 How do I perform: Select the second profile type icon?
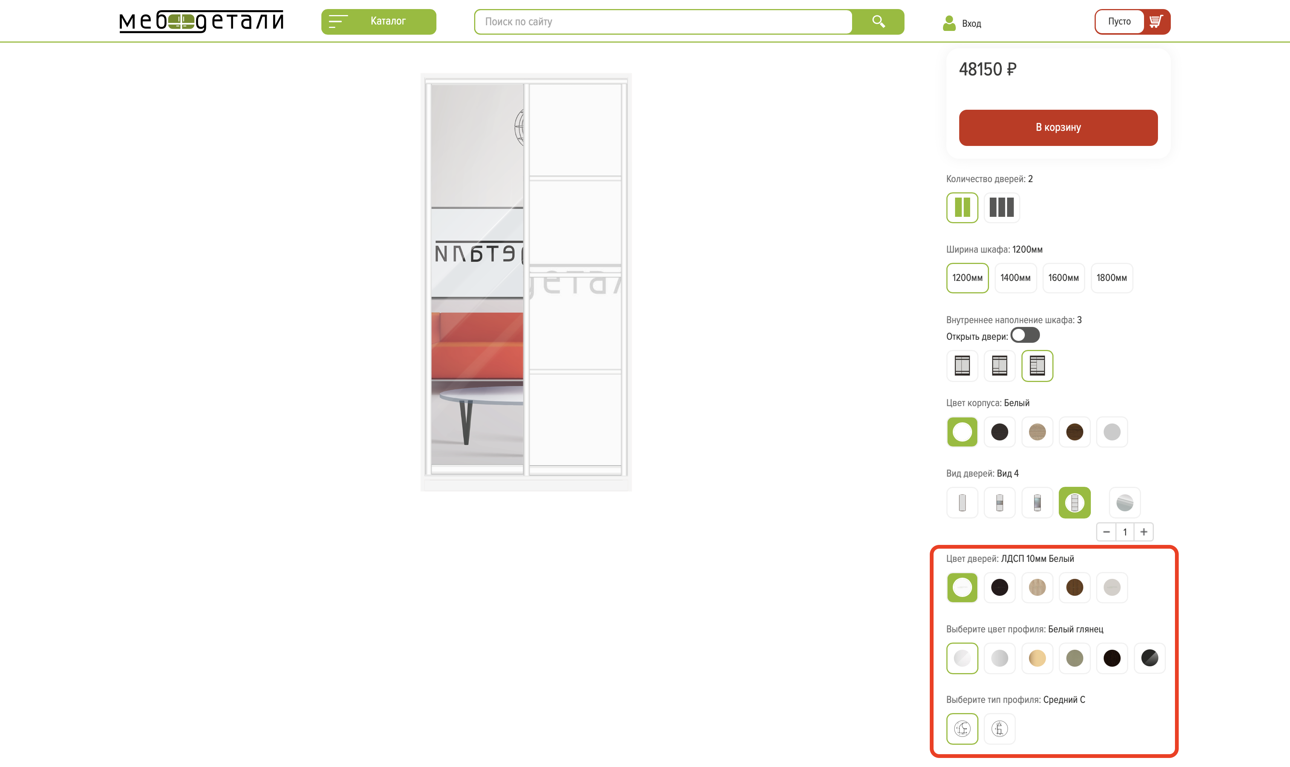tap(999, 728)
